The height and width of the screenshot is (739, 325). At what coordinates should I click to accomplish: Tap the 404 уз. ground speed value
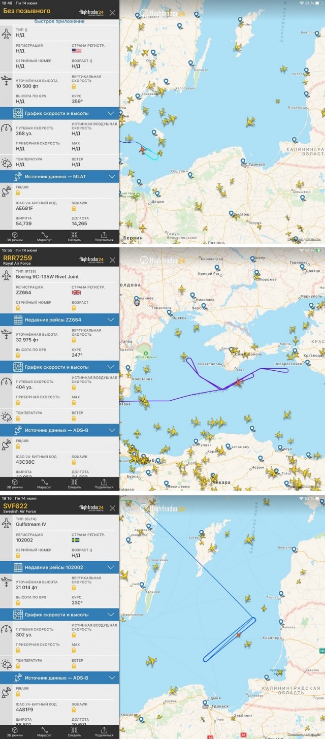[24, 387]
